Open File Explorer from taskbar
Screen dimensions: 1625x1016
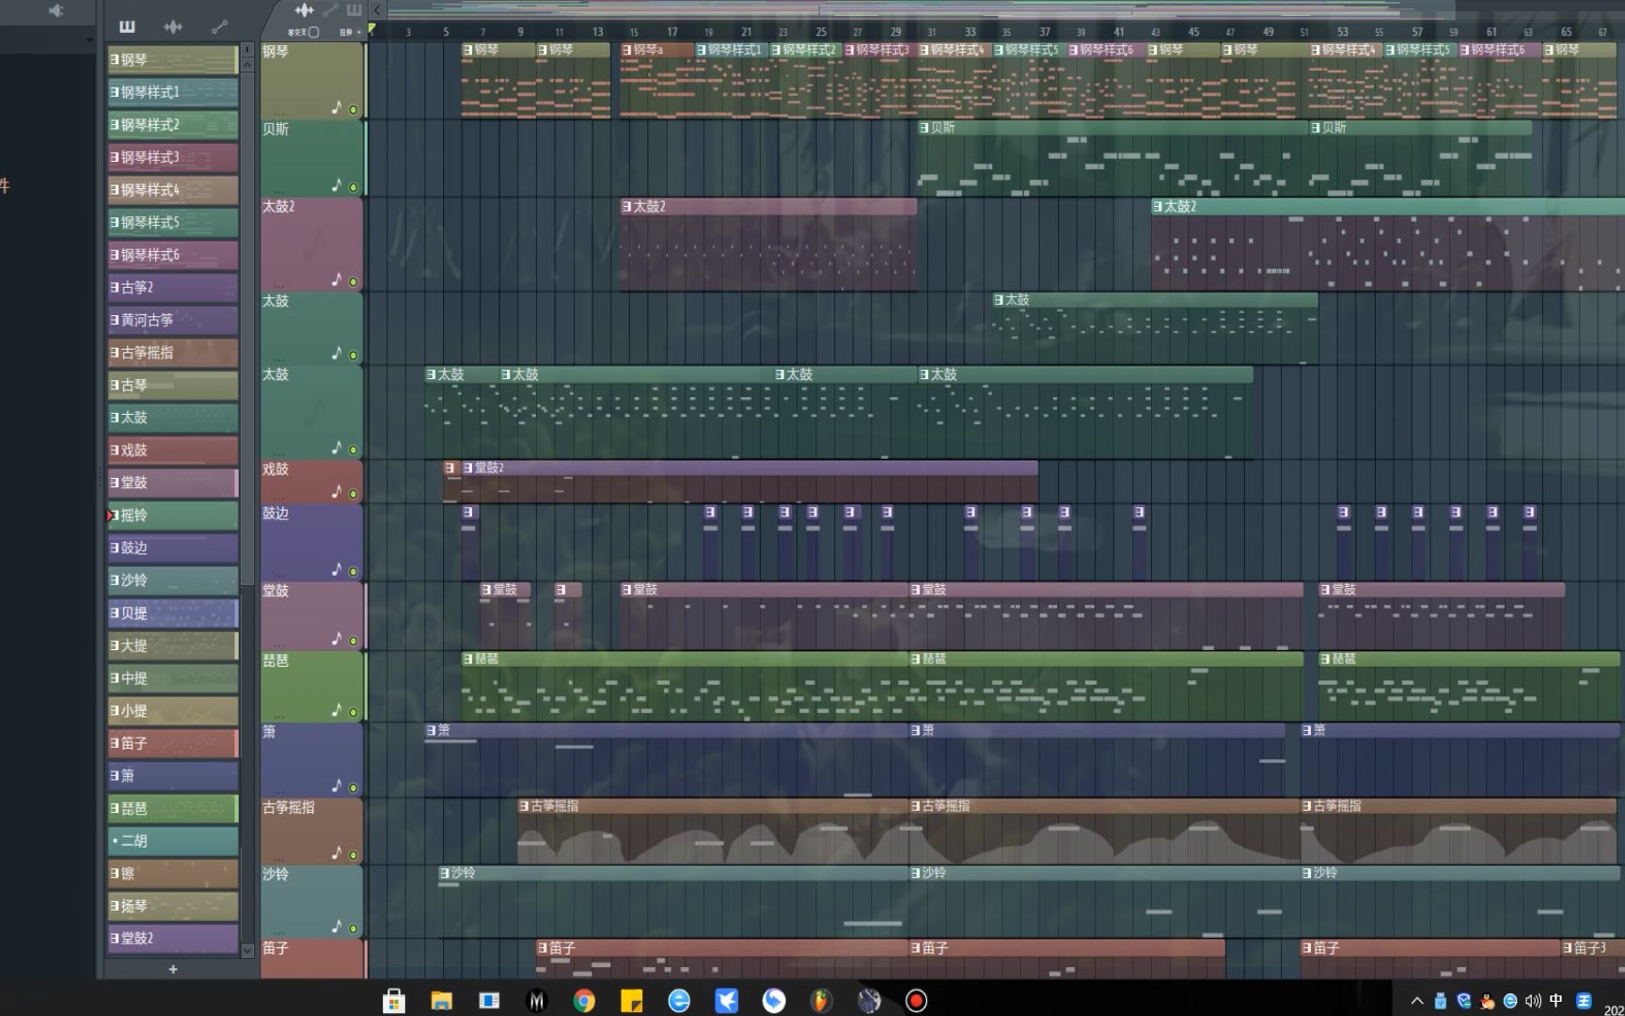coord(441,1001)
